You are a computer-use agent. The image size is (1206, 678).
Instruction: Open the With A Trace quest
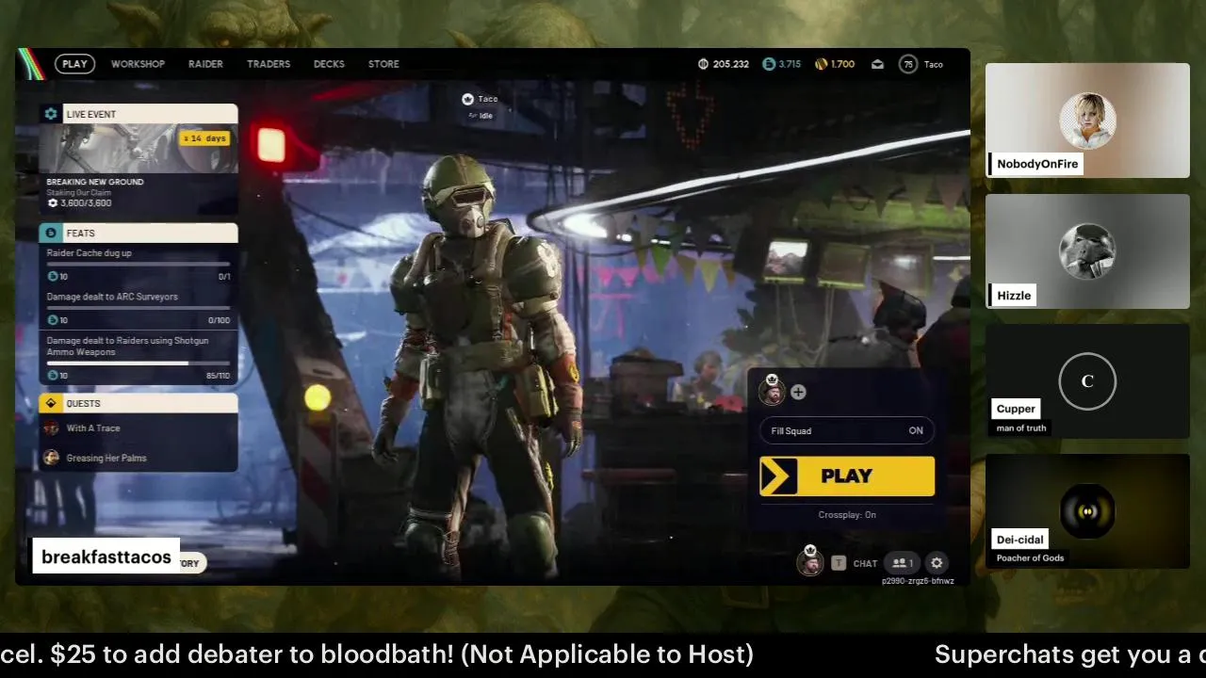(139, 428)
